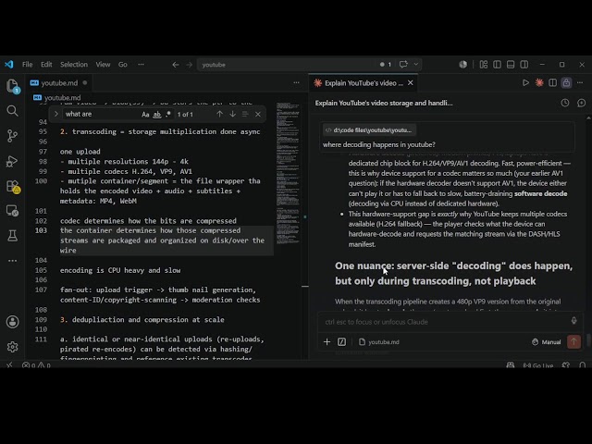
Task: Open Claude chat history clock icon
Action: click(x=565, y=103)
